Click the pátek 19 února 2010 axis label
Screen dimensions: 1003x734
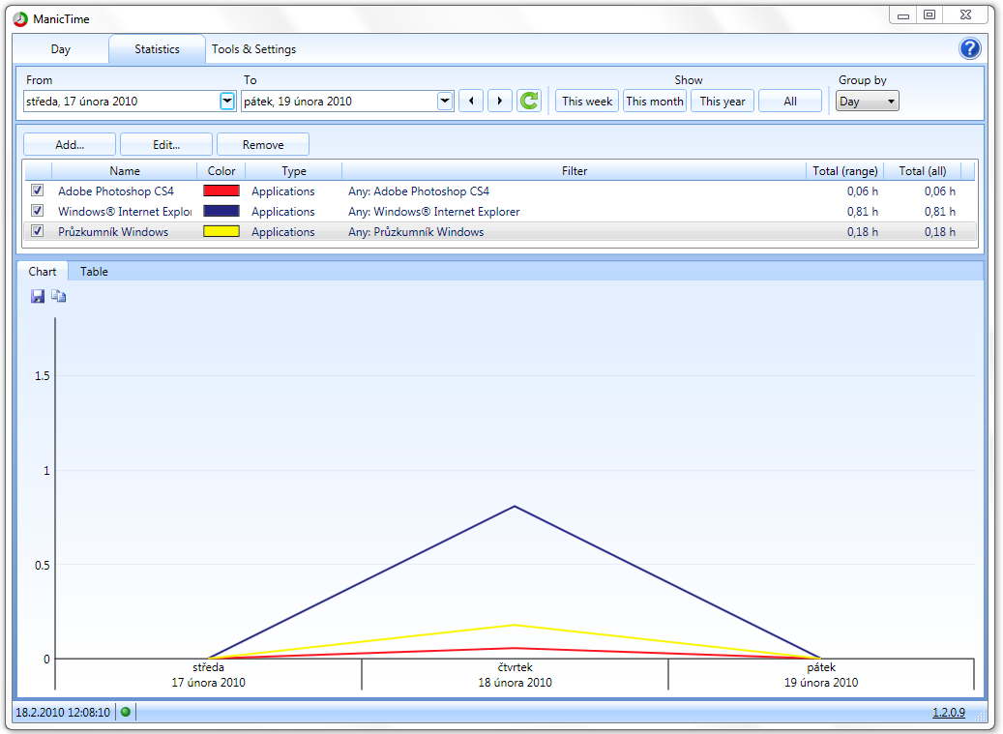coord(821,675)
